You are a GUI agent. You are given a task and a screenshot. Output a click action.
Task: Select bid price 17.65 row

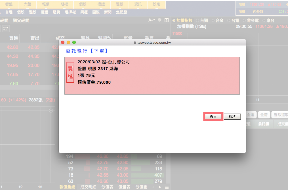click(x=12, y=74)
